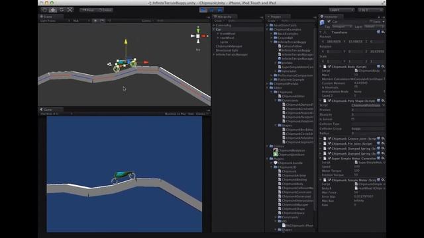Open the AssetStoreTools folder
The width and height of the screenshot is (424, 238).
tap(283, 25)
